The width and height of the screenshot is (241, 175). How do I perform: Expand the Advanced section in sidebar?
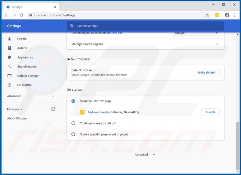[x=31, y=96]
